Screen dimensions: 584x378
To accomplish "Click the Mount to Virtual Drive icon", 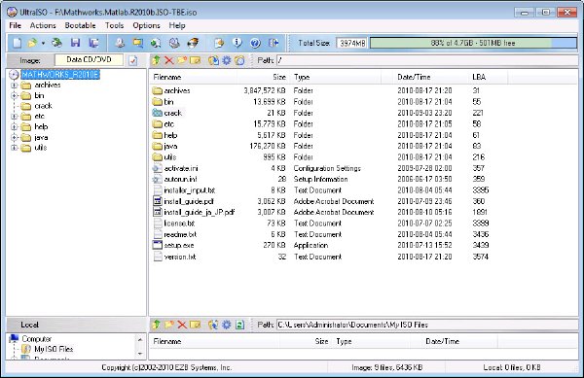I will pyautogui.click(x=174, y=43).
